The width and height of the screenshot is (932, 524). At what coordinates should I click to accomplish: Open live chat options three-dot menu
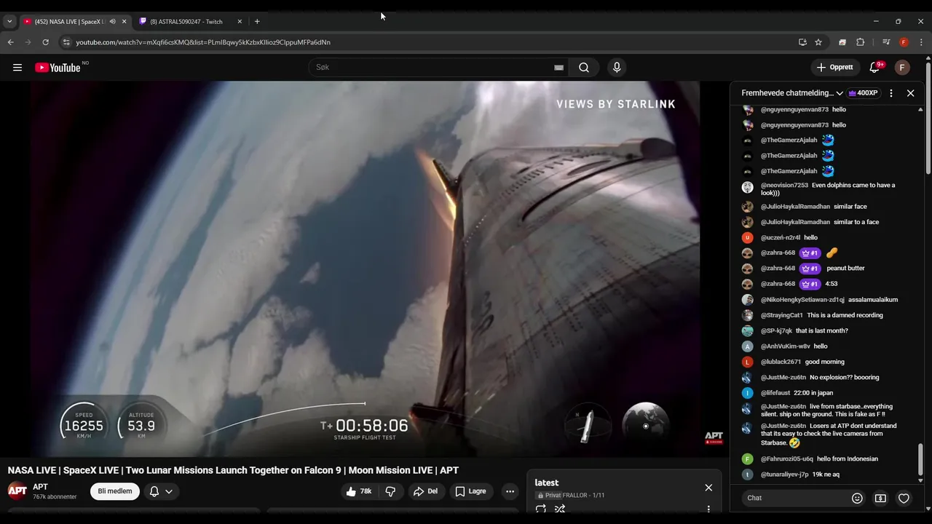click(891, 93)
